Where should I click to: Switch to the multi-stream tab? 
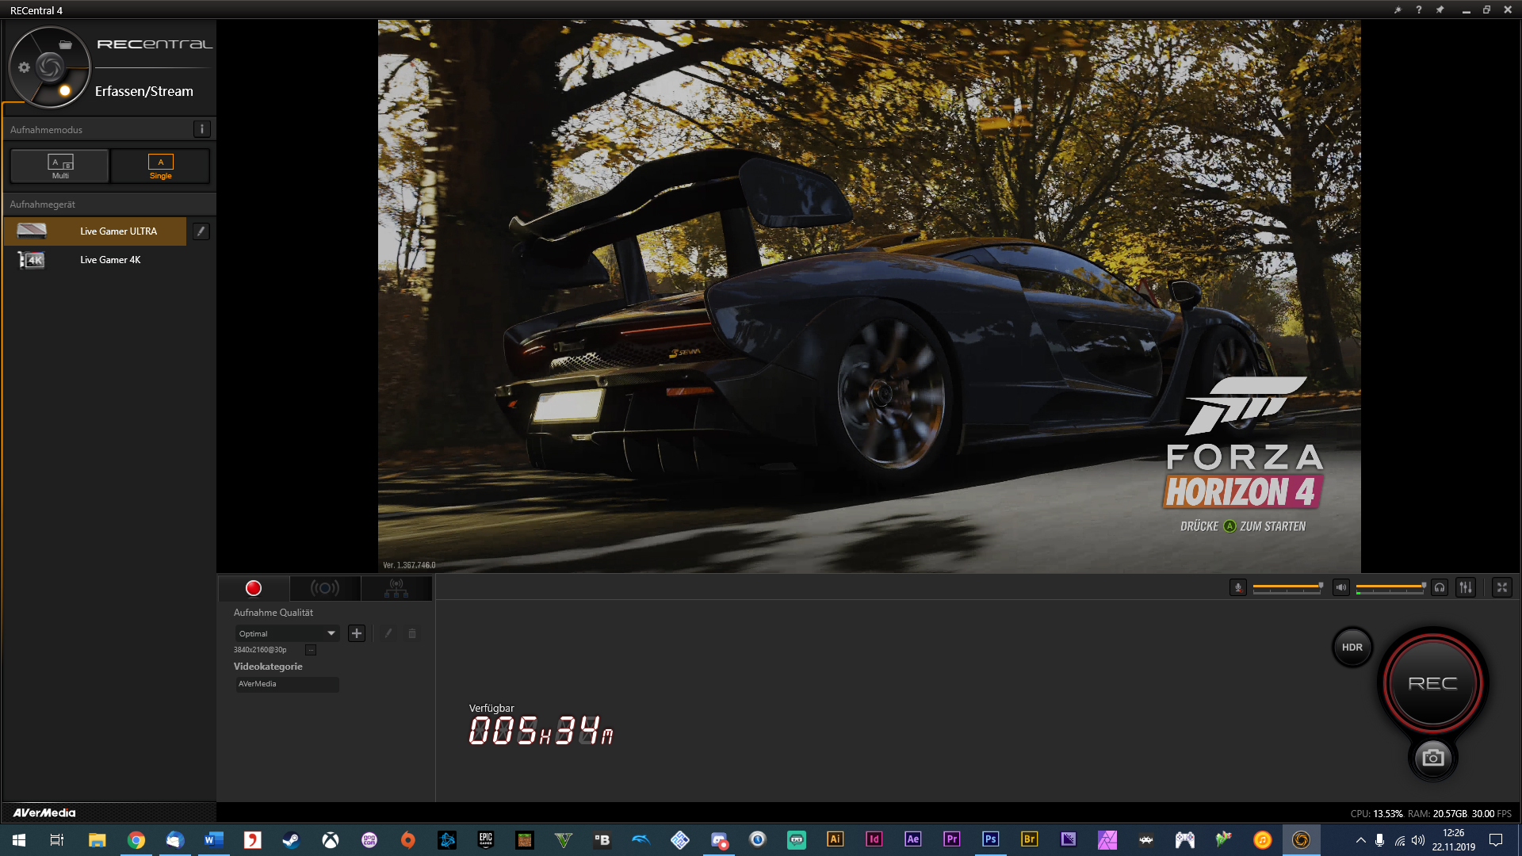[396, 588]
